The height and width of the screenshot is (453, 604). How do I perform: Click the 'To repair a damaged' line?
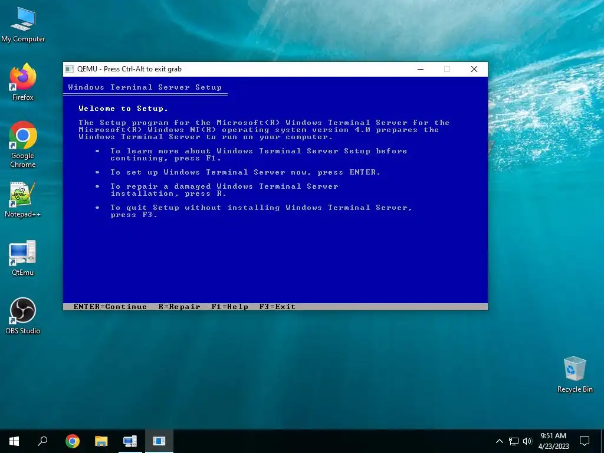225,190
